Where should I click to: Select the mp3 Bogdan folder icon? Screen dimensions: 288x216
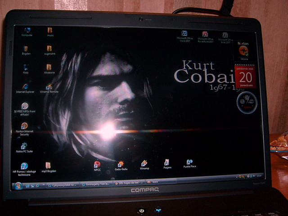point(49,167)
